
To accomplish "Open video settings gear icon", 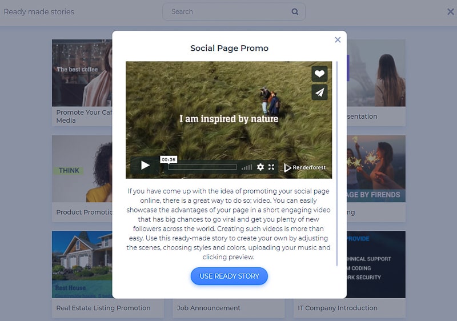I will (260, 167).
